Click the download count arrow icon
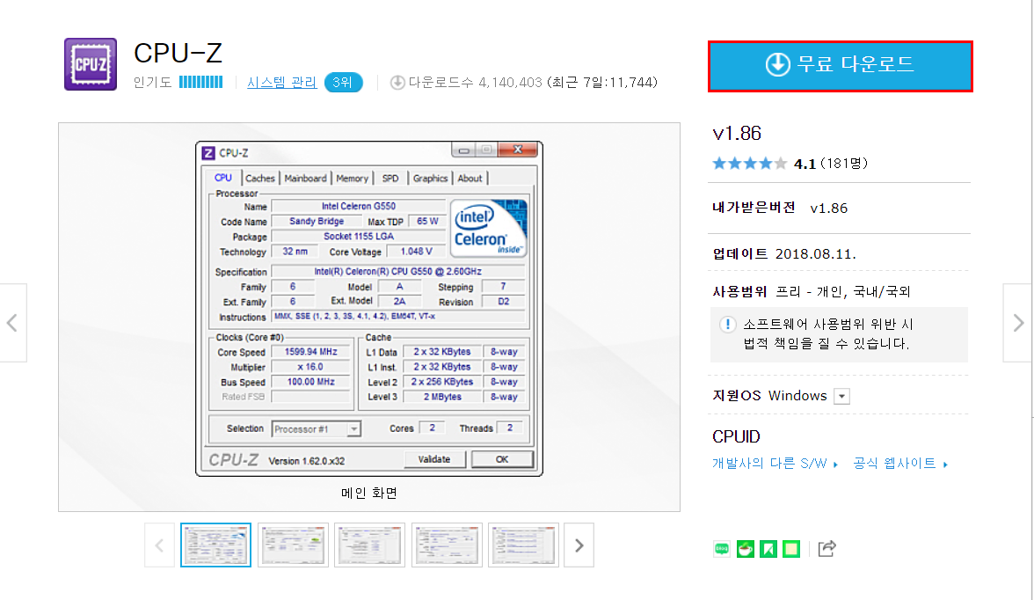The image size is (1034, 600). tap(397, 83)
